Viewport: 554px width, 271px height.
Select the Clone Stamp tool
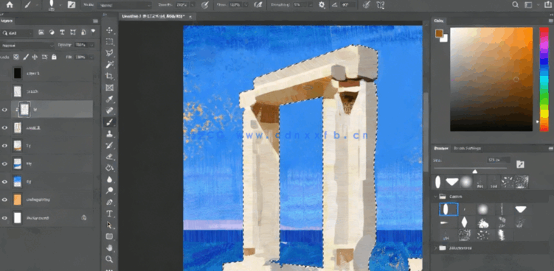(x=109, y=134)
